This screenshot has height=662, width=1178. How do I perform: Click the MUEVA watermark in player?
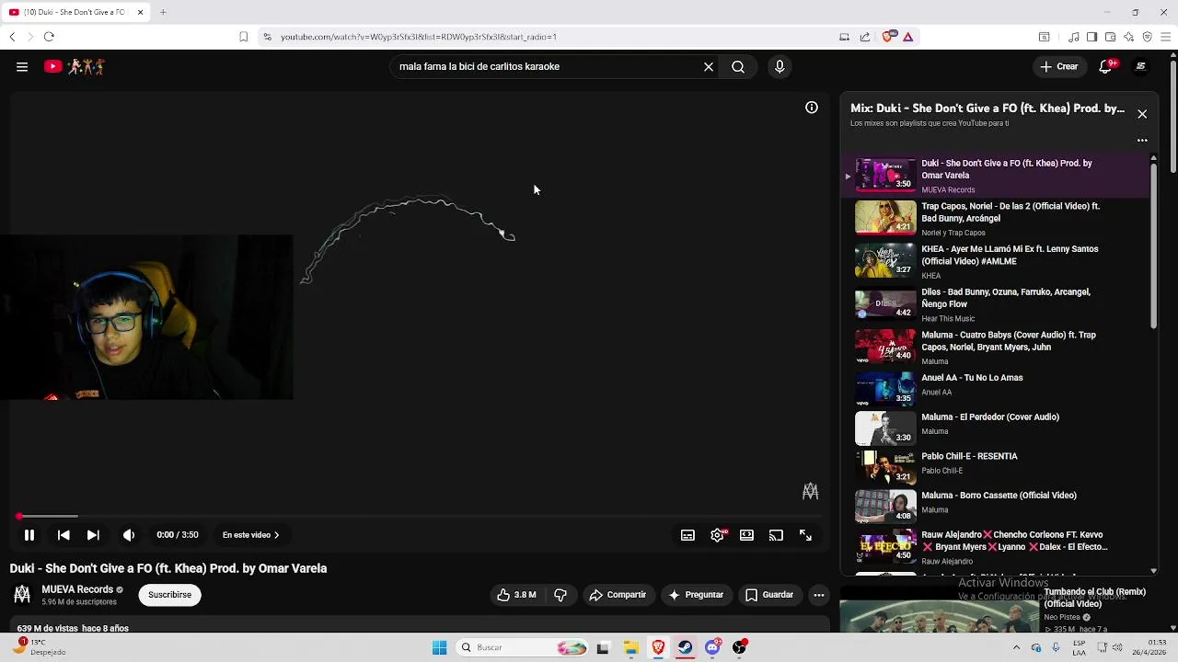click(810, 492)
